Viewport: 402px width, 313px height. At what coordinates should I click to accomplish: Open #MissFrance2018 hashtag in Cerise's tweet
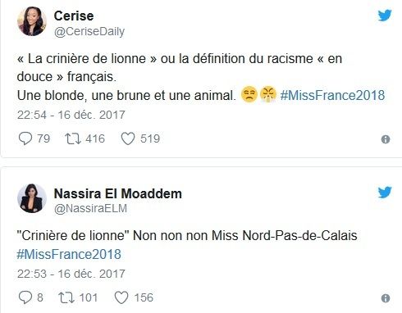332,96
